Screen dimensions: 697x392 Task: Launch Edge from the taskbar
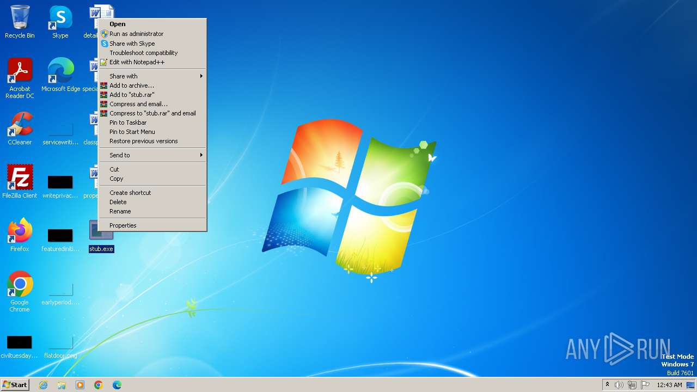(x=117, y=385)
